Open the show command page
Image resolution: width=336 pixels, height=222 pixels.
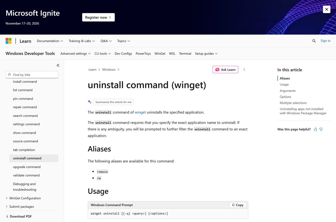tap(24, 133)
